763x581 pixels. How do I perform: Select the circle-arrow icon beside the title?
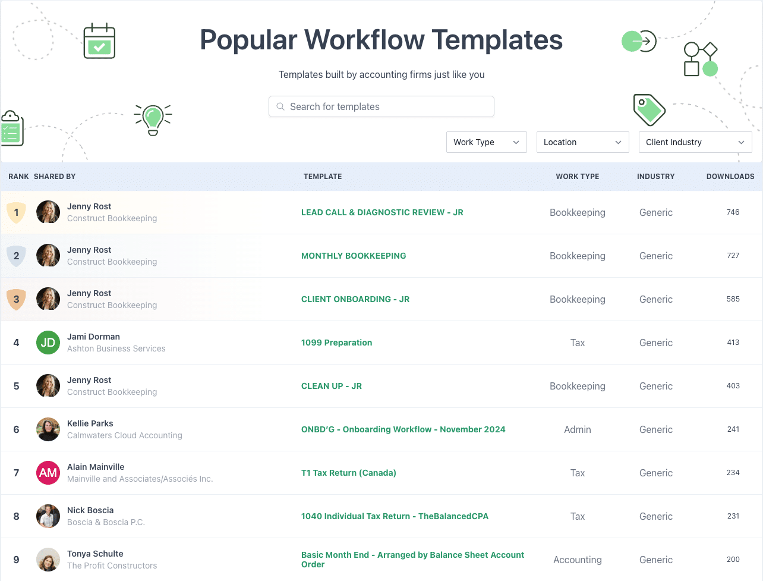638,41
